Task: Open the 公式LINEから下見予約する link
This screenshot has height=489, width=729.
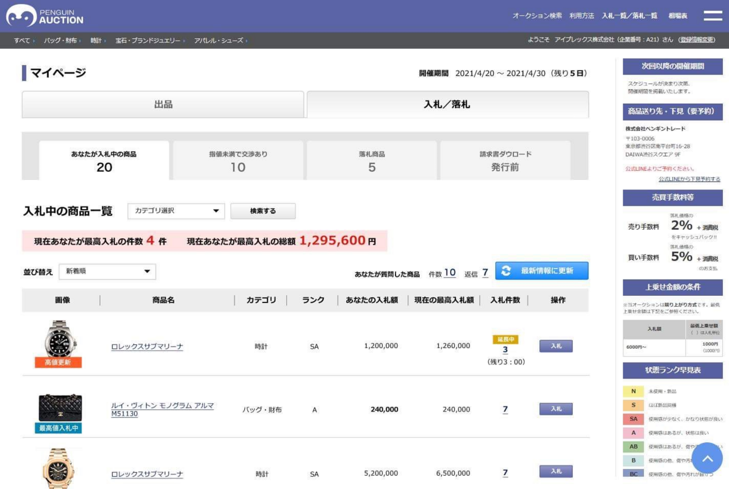Action: point(690,179)
